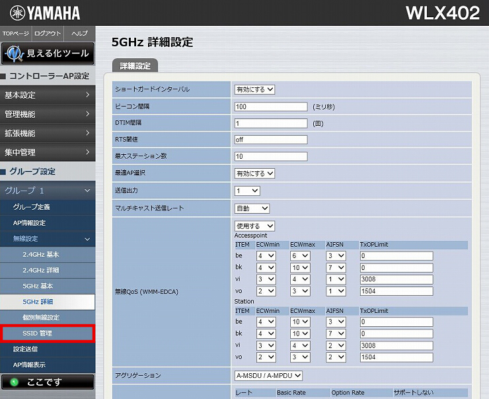This screenshot has height=399, width=489.
Task: Click 最大ステーション数 input field
Action: pyautogui.click(x=271, y=156)
